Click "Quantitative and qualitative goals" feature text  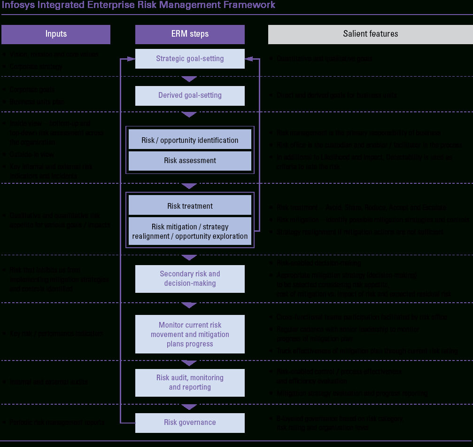[x=324, y=59]
